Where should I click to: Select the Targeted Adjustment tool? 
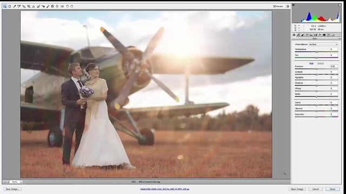tap(24, 6)
